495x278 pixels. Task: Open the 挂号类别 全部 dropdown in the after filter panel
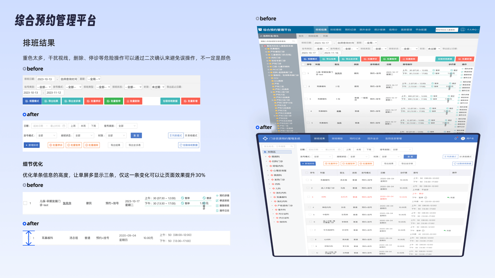coord(127,126)
